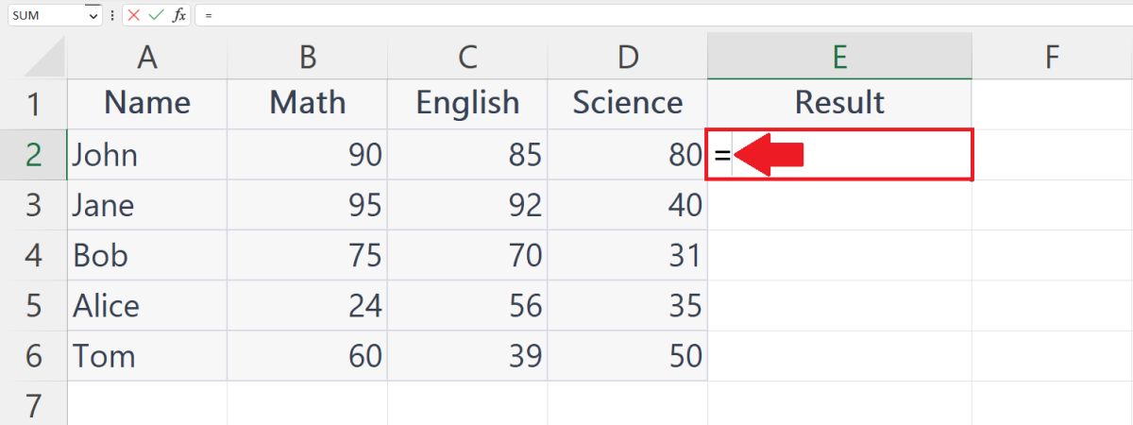Open the Insert Function fx dialog
Image resolution: width=1133 pixels, height=425 pixels.
pyautogui.click(x=178, y=15)
